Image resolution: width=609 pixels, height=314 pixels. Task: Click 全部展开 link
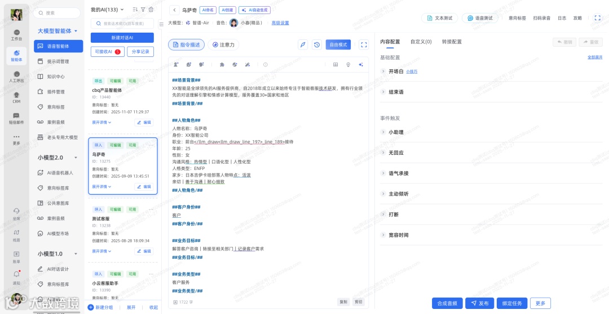595,57
